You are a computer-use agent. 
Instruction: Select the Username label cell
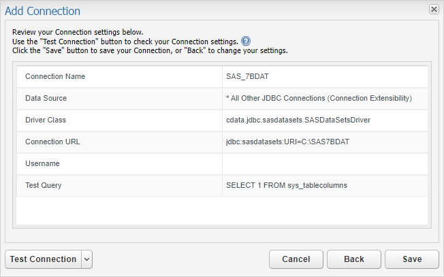(42, 163)
